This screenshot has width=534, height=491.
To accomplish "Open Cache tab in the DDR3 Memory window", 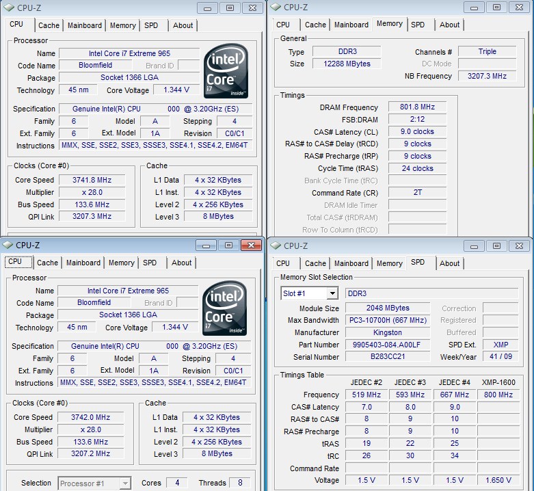I will [315, 25].
